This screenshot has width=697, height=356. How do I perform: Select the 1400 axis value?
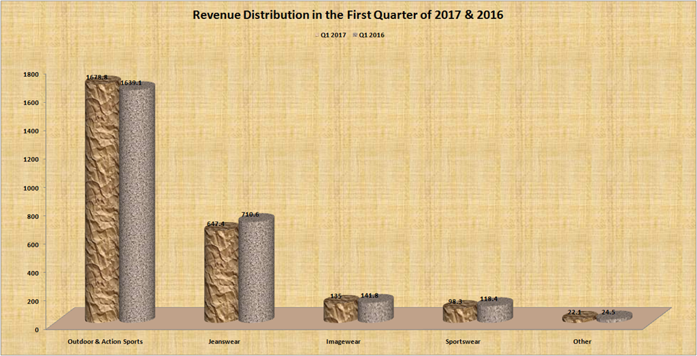(x=31, y=131)
